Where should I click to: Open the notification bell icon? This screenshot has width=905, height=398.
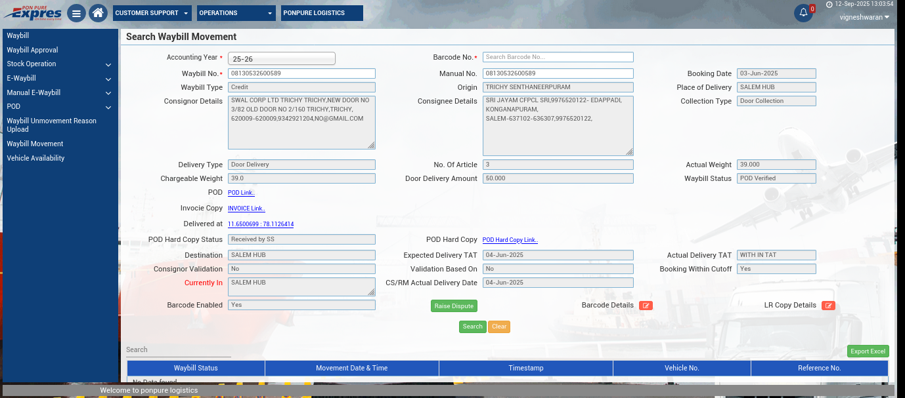803,13
